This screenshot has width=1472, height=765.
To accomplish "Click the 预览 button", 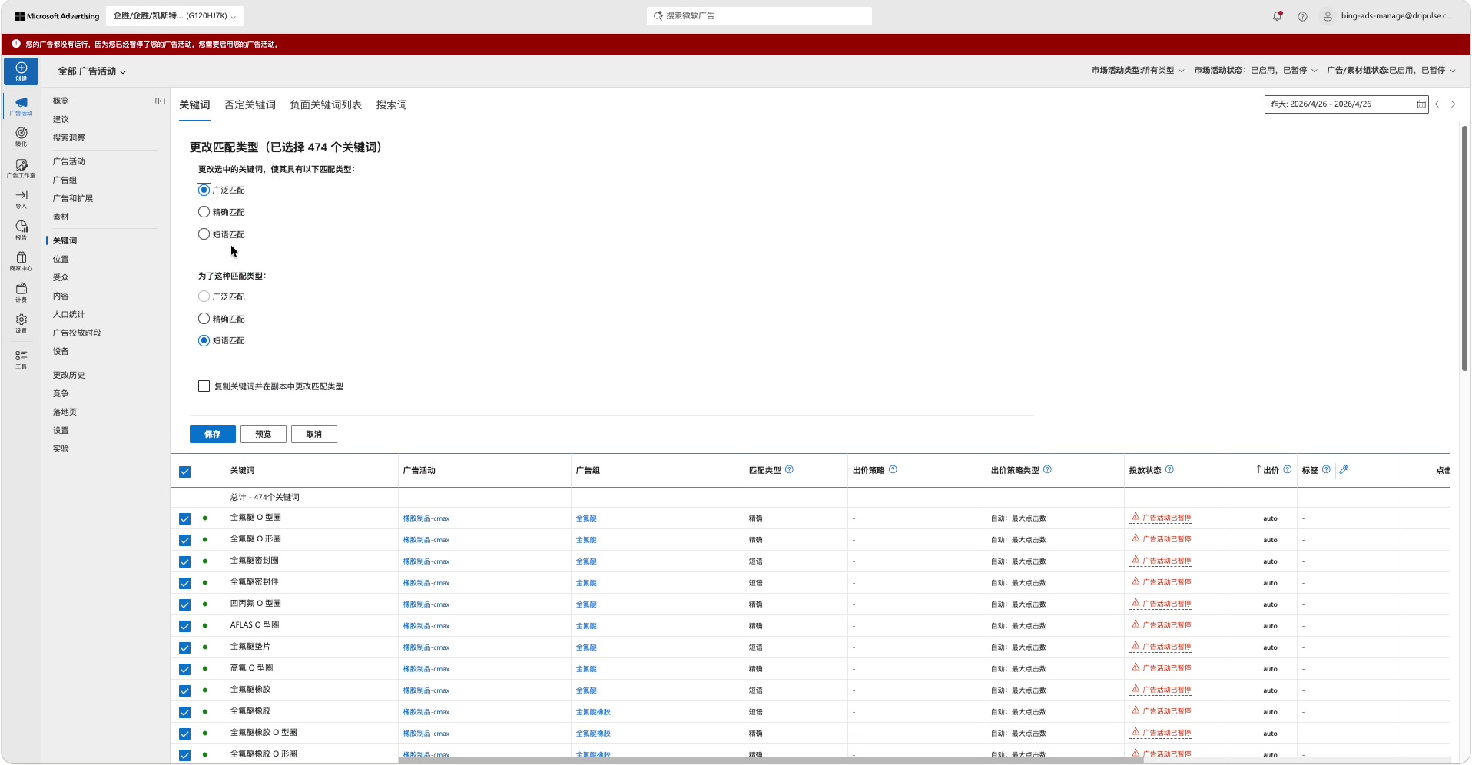I will [x=264, y=434].
